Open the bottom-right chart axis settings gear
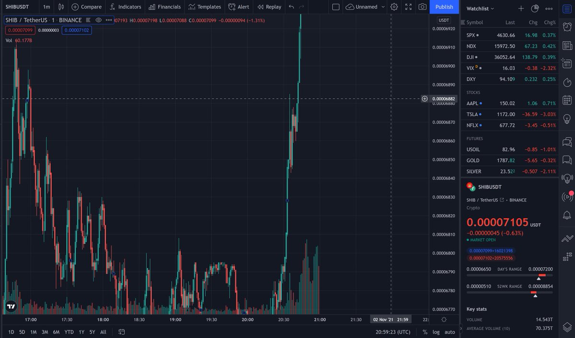The image size is (575, 338). 444,320
